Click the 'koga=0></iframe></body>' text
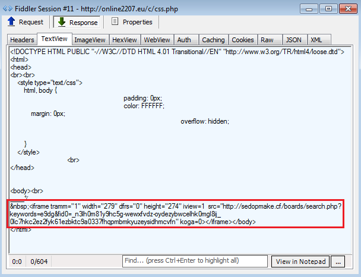The width and height of the screenshot is (361, 277). (x=218, y=222)
